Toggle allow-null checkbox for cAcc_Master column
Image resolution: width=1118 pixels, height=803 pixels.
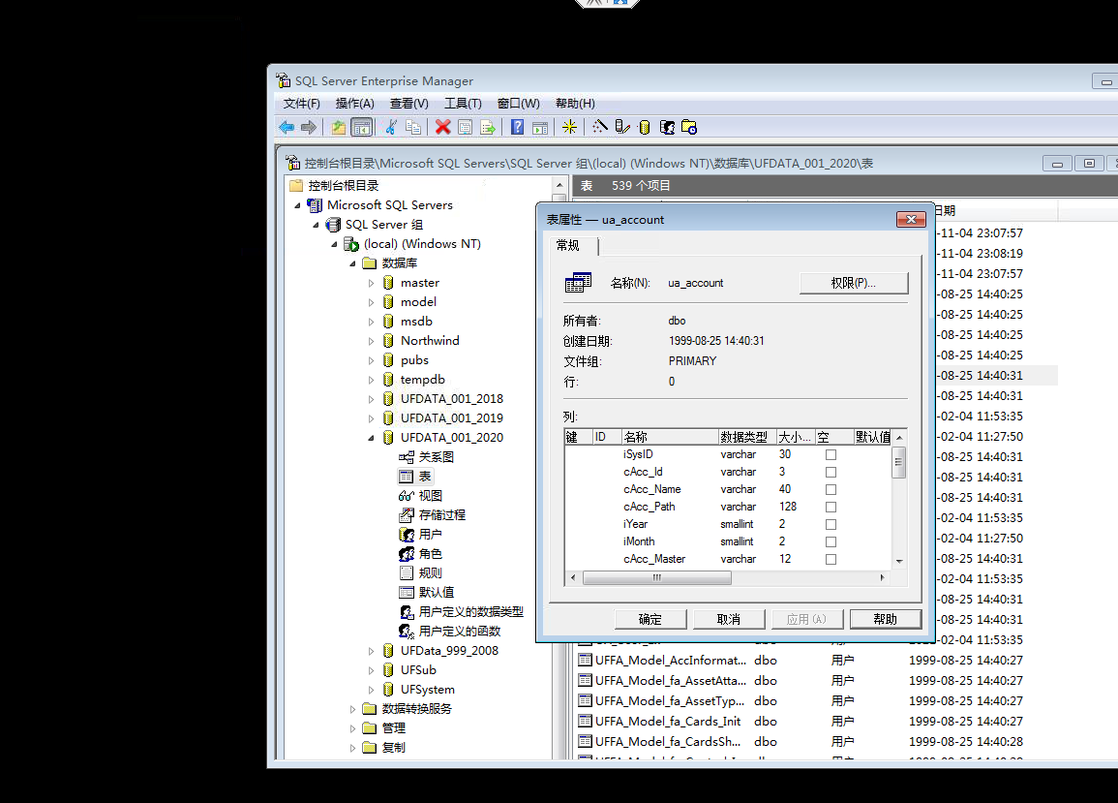(831, 560)
